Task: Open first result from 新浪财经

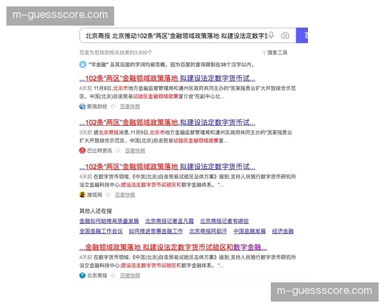Action: point(167,78)
